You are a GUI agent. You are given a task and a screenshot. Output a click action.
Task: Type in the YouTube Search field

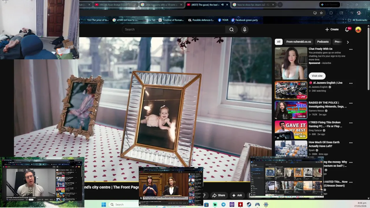[x=173, y=29]
